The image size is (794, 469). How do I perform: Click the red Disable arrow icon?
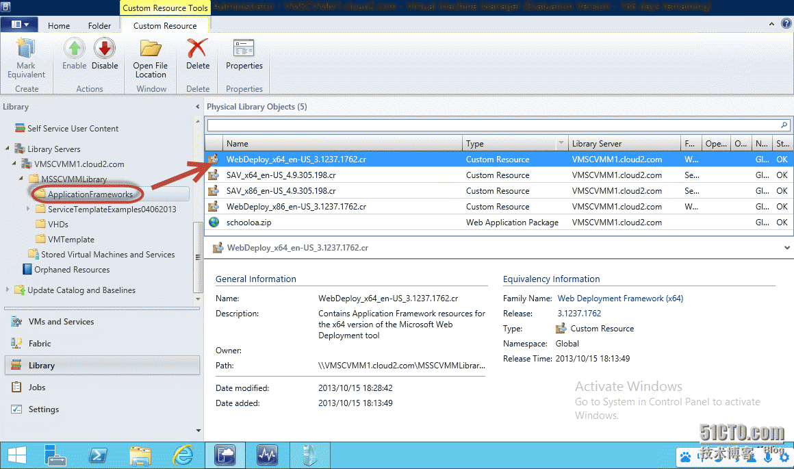pos(104,48)
